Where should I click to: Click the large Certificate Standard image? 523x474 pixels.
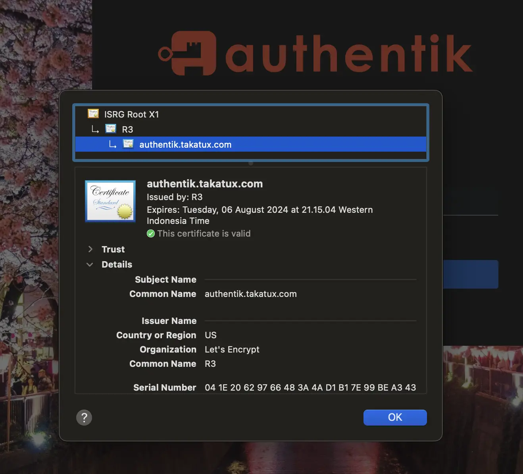pos(110,201)
